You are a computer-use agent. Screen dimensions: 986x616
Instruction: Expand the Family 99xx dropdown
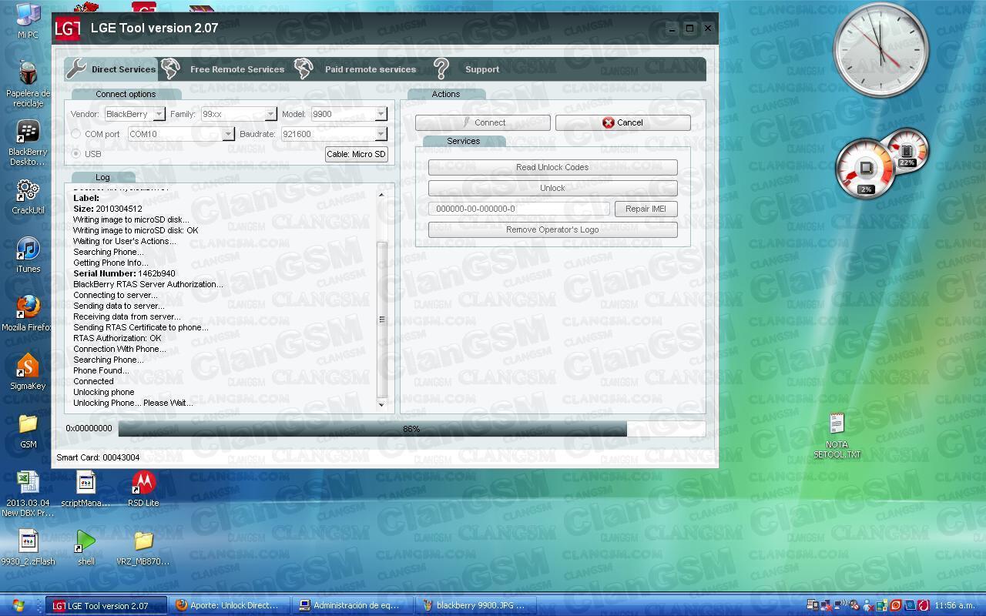click(x=270, y=114)
